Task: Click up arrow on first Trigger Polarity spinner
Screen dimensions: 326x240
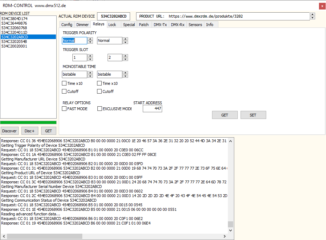Action: pyautogui.click(x=90, y=39)
